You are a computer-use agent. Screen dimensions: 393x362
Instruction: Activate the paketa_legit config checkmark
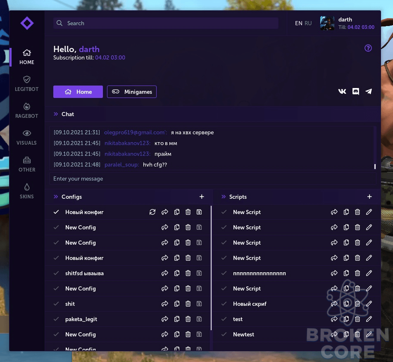coord(56,319)
